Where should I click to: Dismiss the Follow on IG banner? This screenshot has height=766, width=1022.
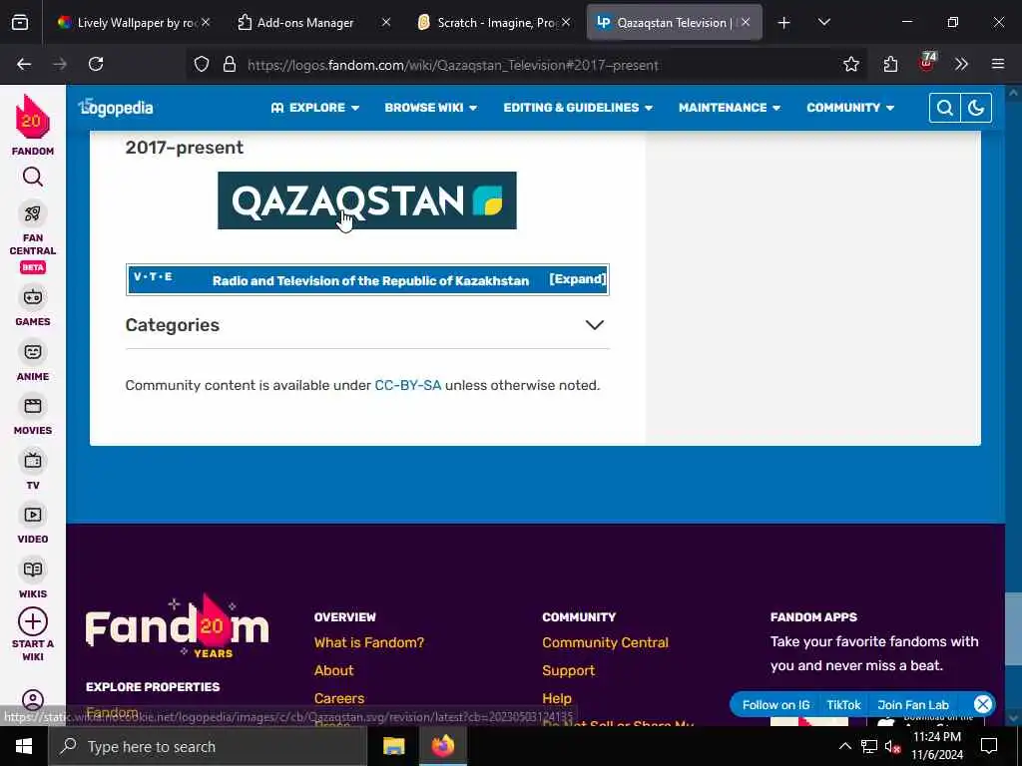(x=983, y=704)
